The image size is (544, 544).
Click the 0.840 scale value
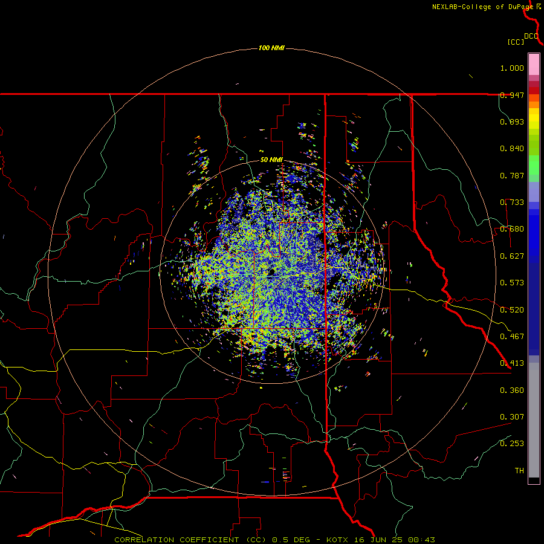[512, 149]
